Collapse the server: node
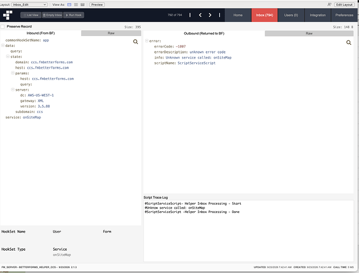Viewport: 359px width, 273px height. [x=13, y=90]
